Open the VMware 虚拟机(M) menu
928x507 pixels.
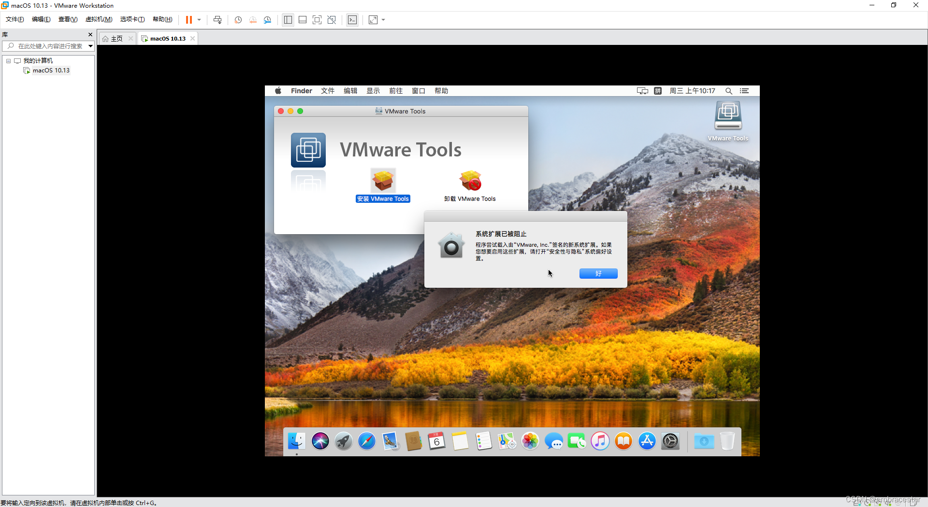99,19
